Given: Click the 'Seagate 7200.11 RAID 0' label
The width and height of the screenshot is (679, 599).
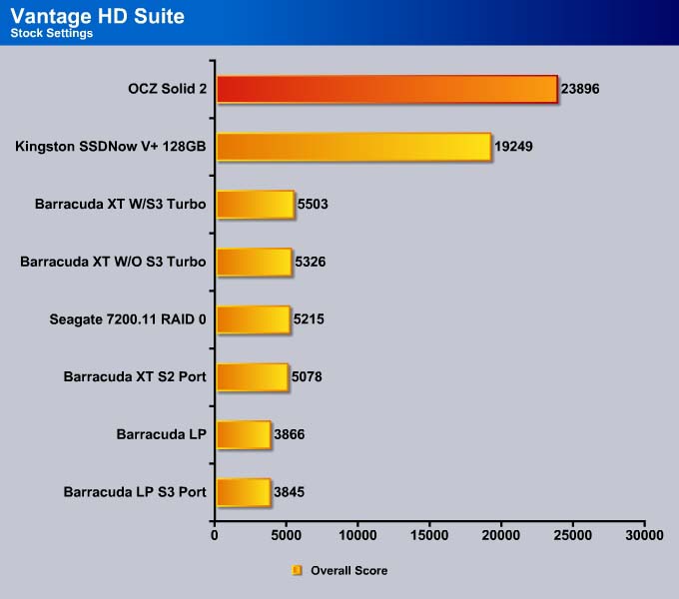Looking at the screenshot, I should pos(128,319).
